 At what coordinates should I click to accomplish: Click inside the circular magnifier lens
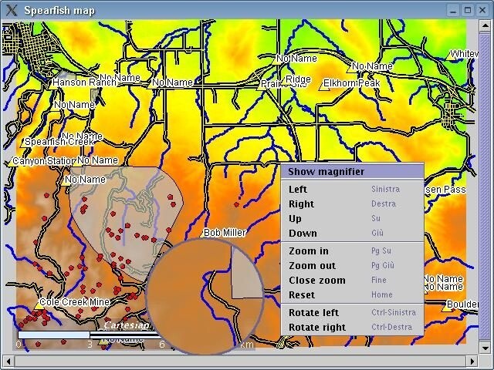(x=205, y=296)
